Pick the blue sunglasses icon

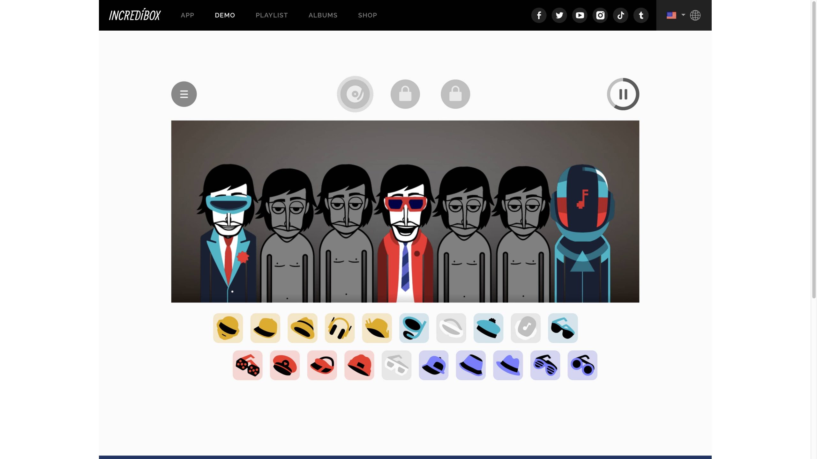click(x=563, y=328)
